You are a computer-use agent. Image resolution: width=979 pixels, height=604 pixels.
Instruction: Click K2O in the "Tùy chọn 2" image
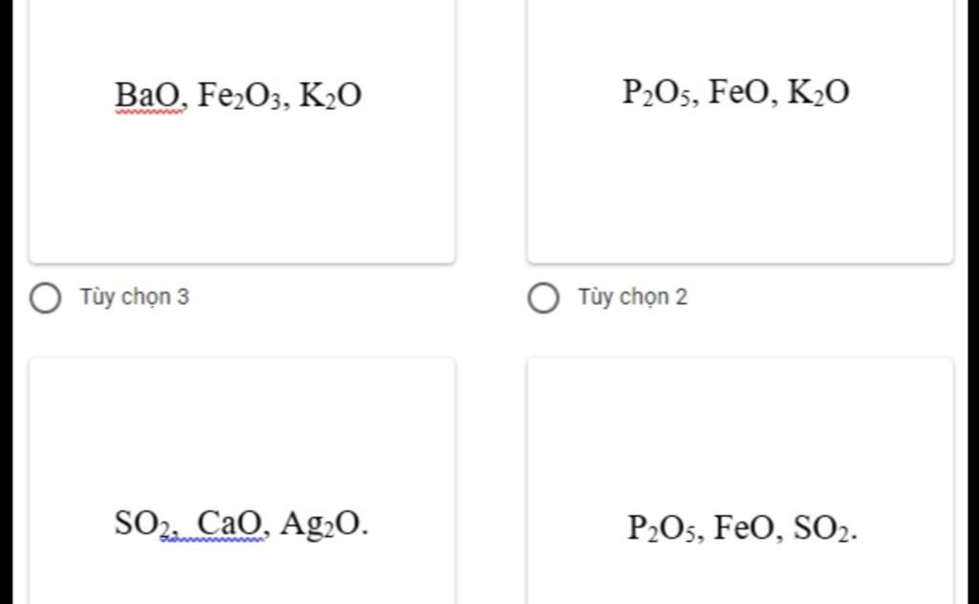click(818, 93)
